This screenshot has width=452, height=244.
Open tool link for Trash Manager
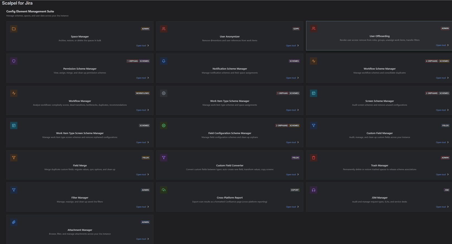click(443, 175)
